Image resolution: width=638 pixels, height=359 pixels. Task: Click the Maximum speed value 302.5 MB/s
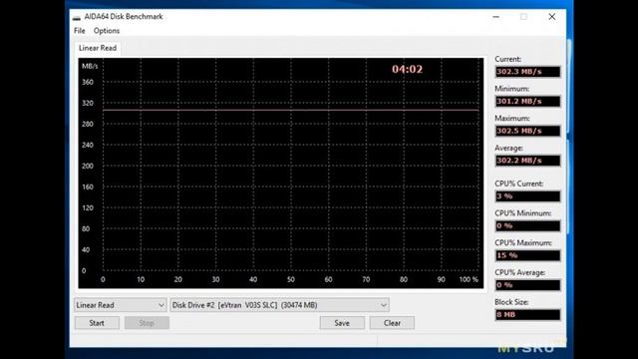[527, 131]
